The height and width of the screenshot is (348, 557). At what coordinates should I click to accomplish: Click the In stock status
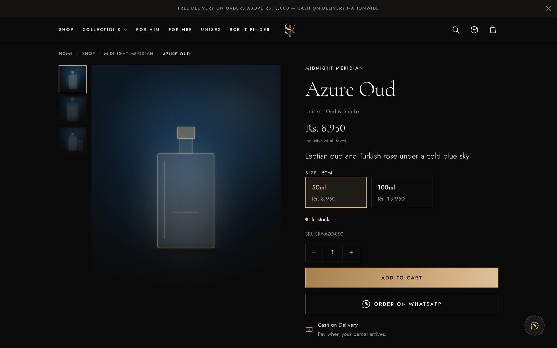[317, 219]
